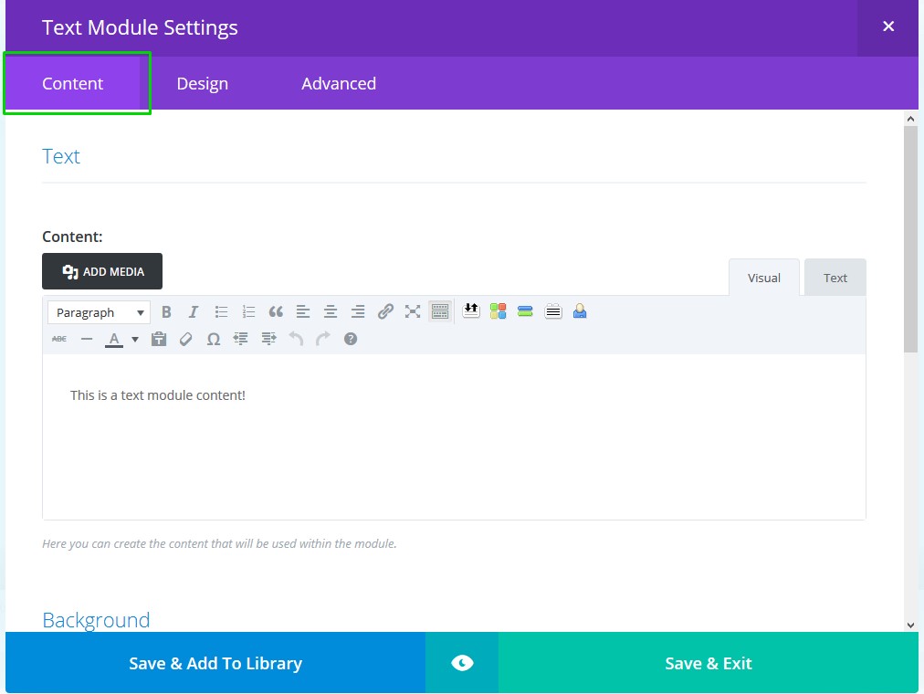Toggle the toolbar toggle (kitchen sink) button
The width and height of the screenshot is (924, 694).
tap(440, 312)
